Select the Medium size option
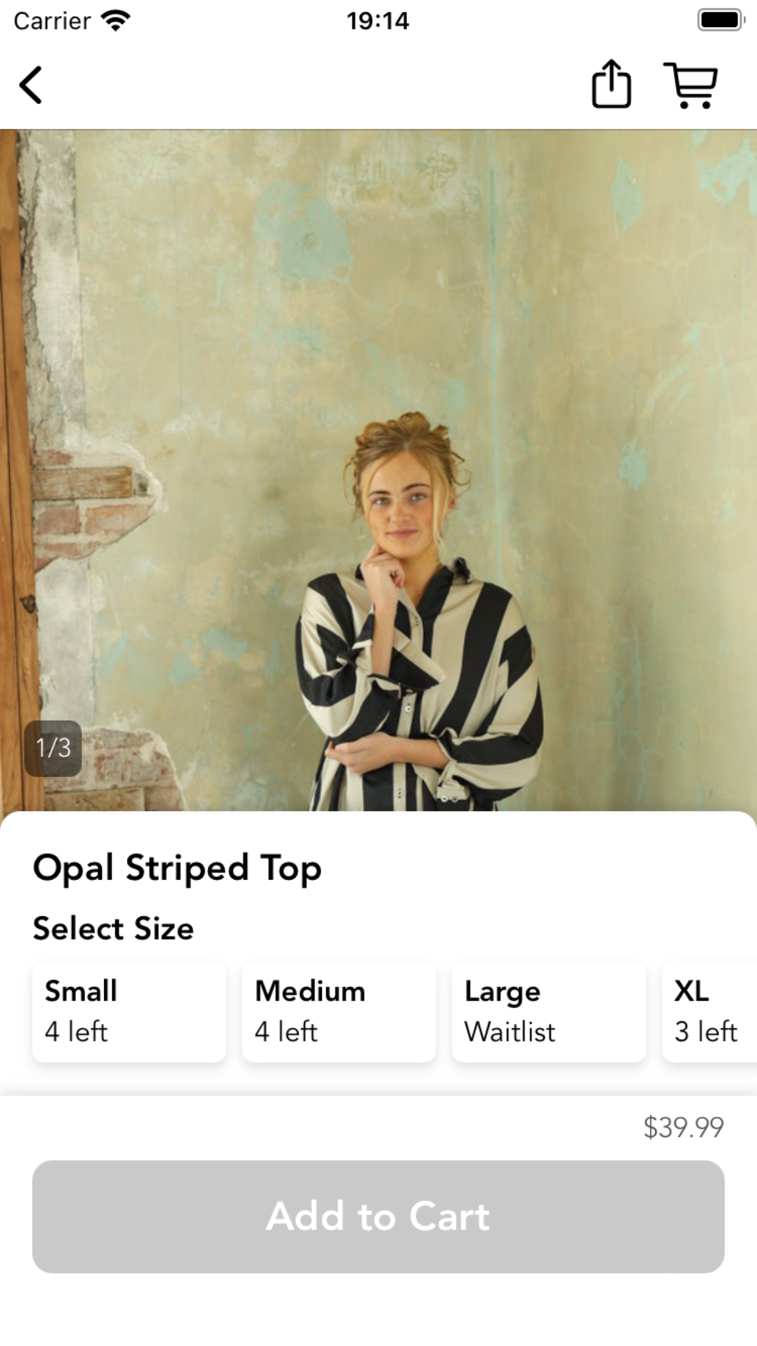This screenshot has height=1346, width=757. coord(339,1013)
